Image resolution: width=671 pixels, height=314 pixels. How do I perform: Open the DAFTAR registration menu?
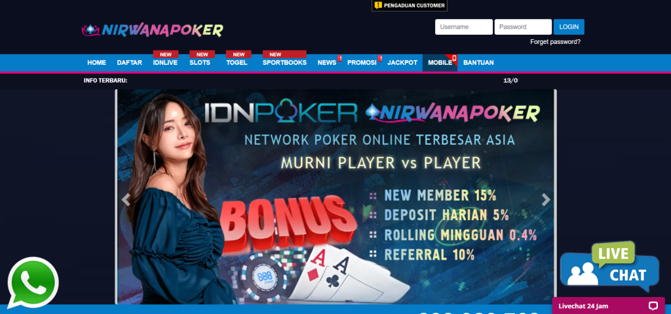tap(129, 62)
